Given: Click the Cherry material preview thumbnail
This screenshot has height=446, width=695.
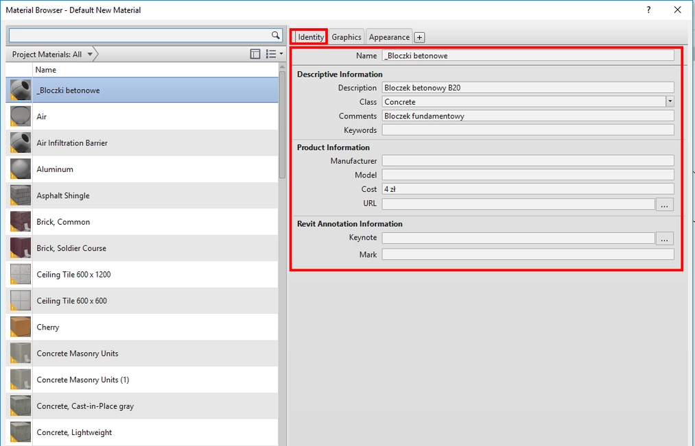Looking at the screenshot, I should [19, 327].
